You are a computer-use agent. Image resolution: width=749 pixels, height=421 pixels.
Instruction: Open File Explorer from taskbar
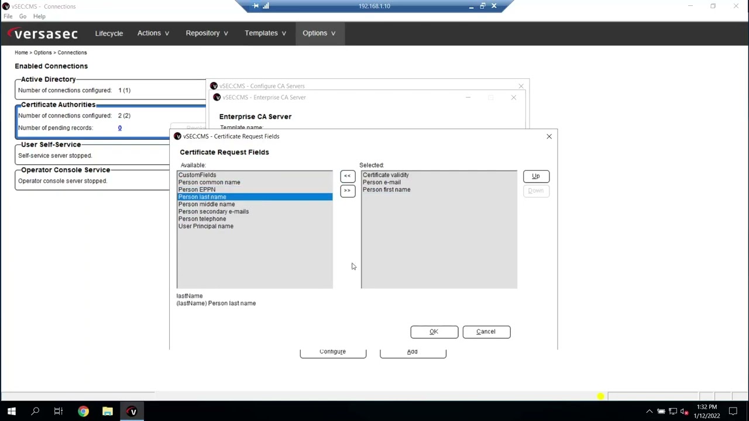click(108, 412)
